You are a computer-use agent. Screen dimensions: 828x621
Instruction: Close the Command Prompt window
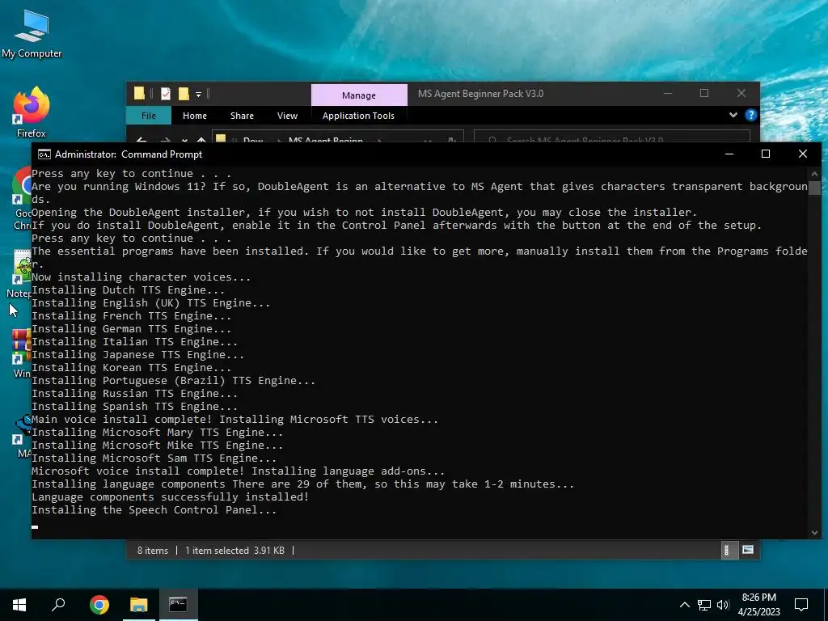point(803,154)
